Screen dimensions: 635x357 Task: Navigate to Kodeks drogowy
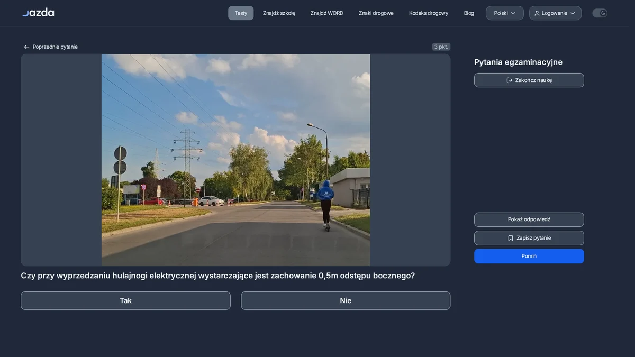(429, 13)
